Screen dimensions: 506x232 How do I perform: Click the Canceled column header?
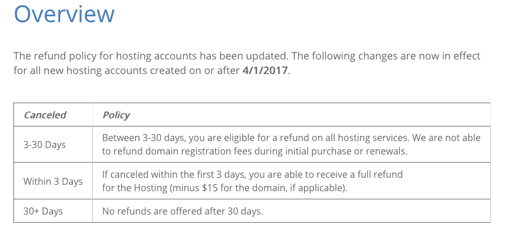coord(45,115)
